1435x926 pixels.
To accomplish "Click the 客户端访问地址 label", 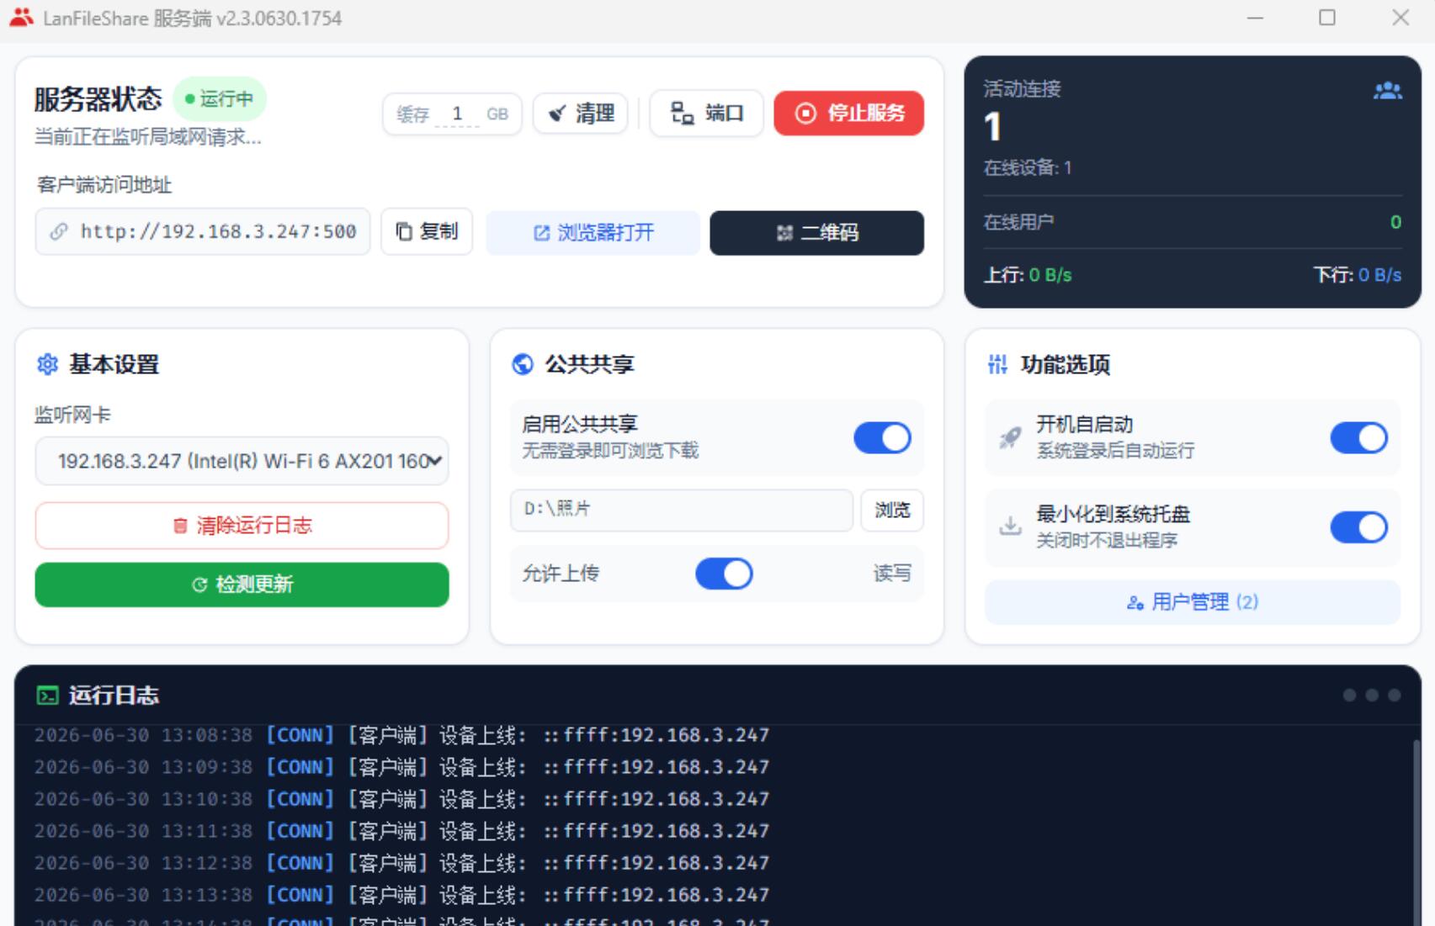I will coord(104,185).
